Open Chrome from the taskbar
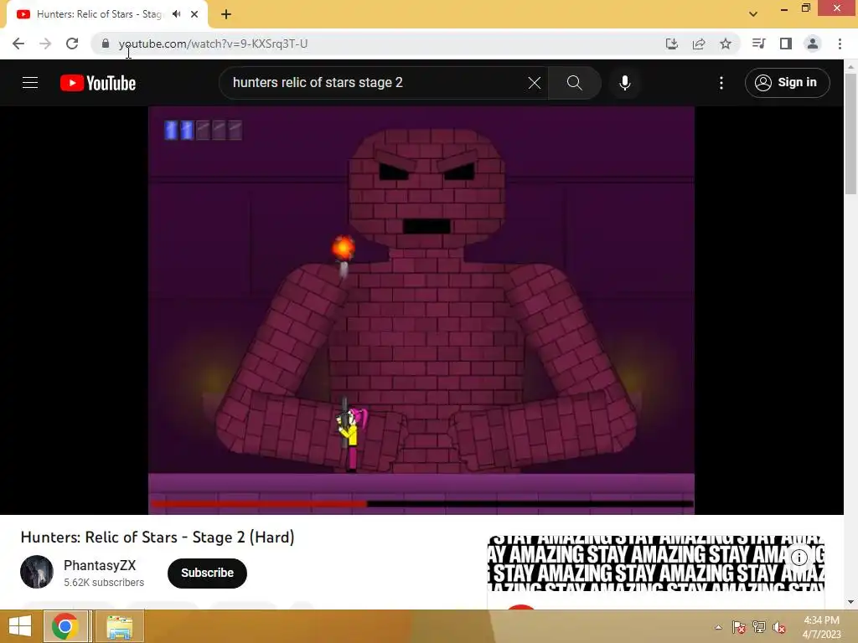 (65, 626)
